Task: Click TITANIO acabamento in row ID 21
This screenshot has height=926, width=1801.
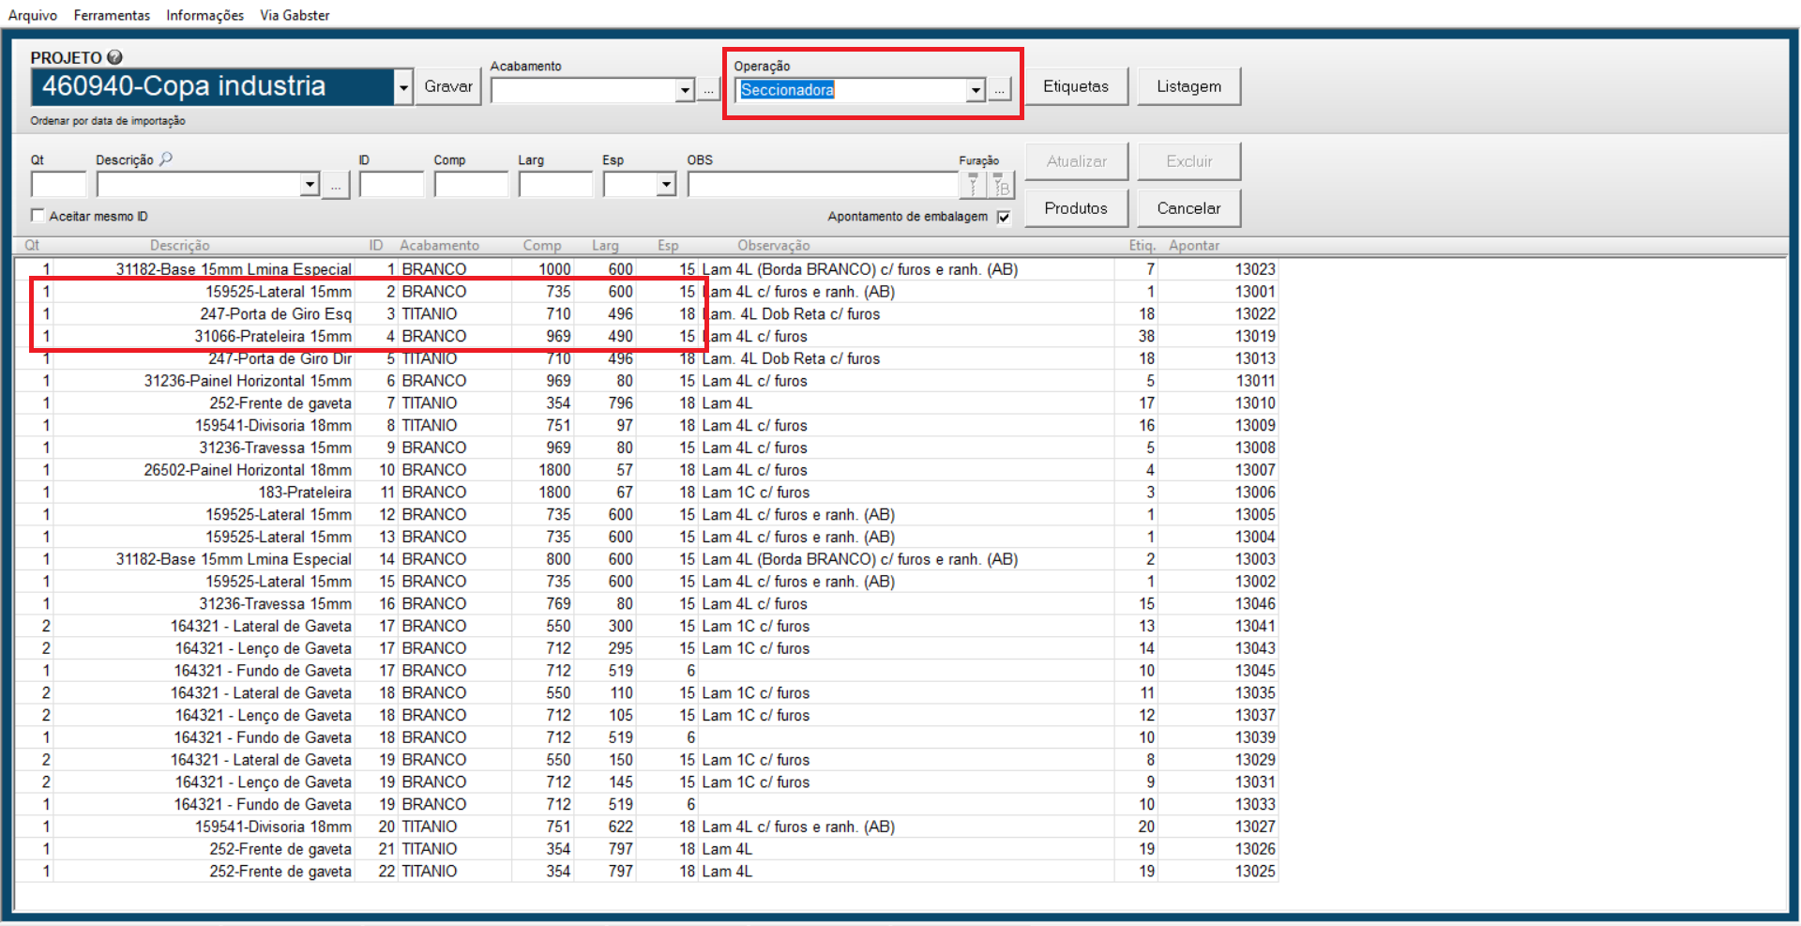Action: click(430, 849)
